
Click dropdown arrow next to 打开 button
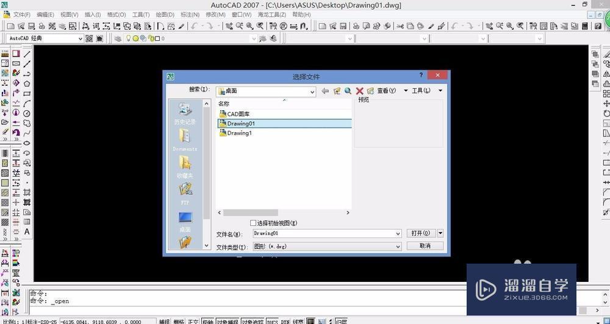(440, 233)
